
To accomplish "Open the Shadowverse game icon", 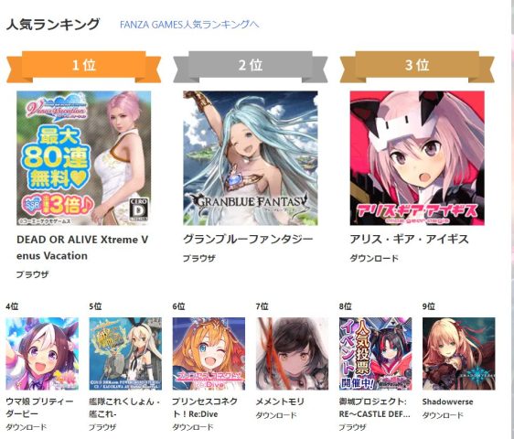I will (459, 353).
